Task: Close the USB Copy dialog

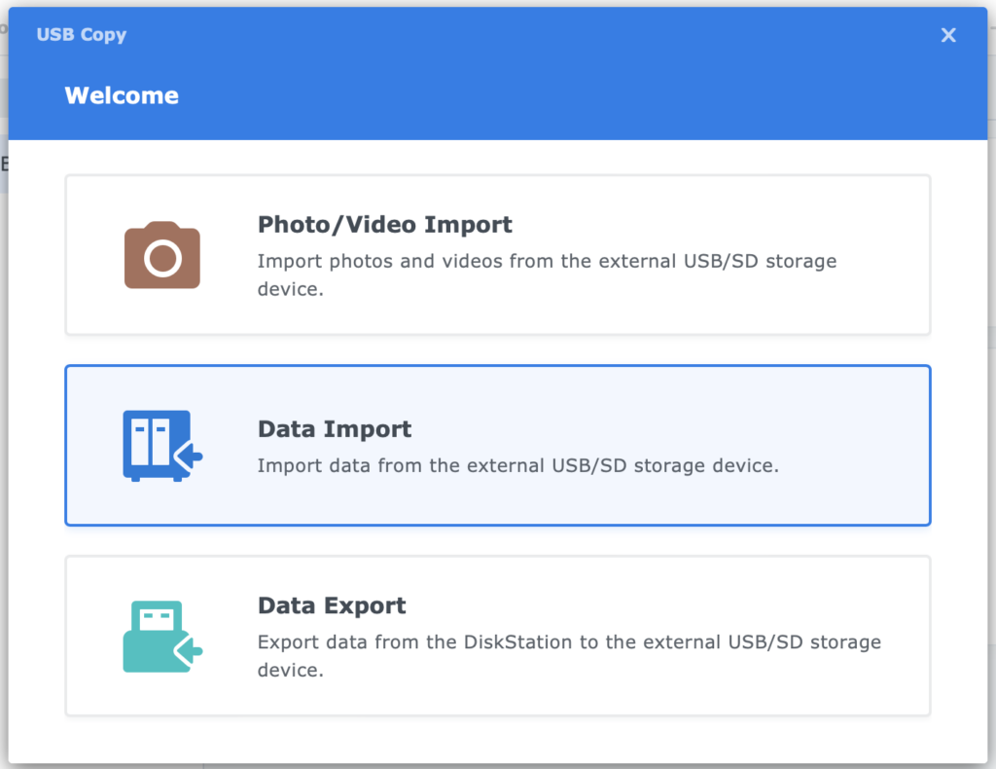Action: tap(947, 34)
